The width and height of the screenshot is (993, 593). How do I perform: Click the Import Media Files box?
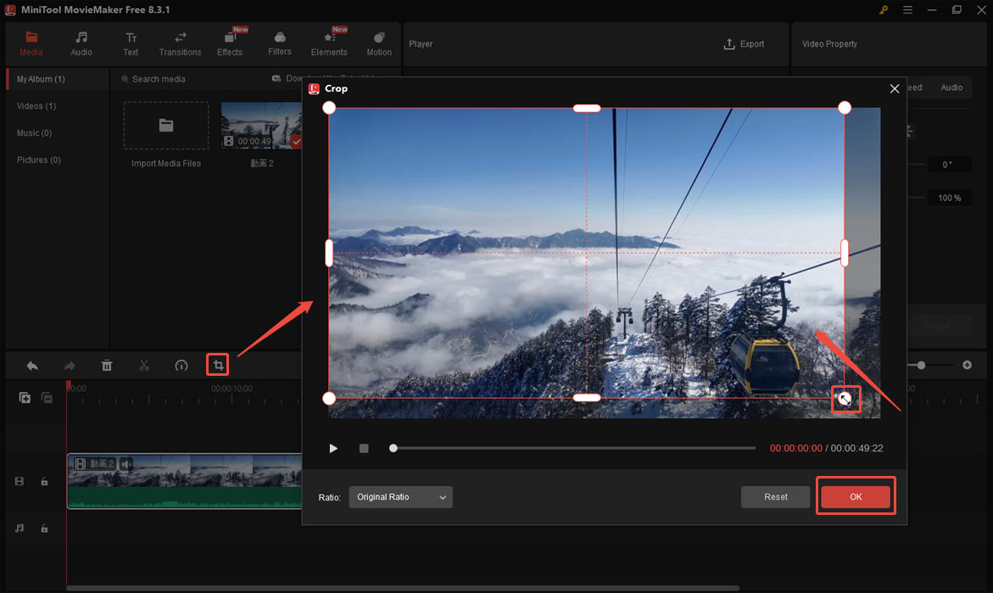(166, 126)
